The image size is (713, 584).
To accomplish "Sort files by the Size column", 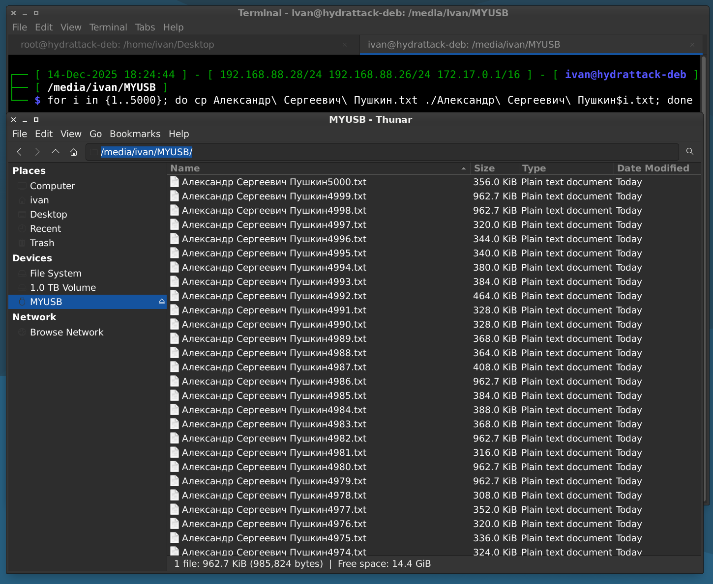I will tap(494, 168).
